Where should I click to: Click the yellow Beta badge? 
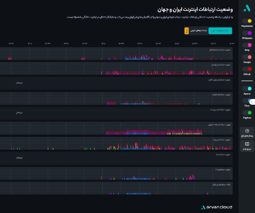(x=187, y=31)
